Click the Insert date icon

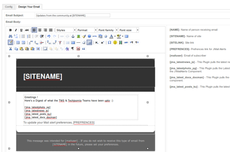tap(100, 36)
